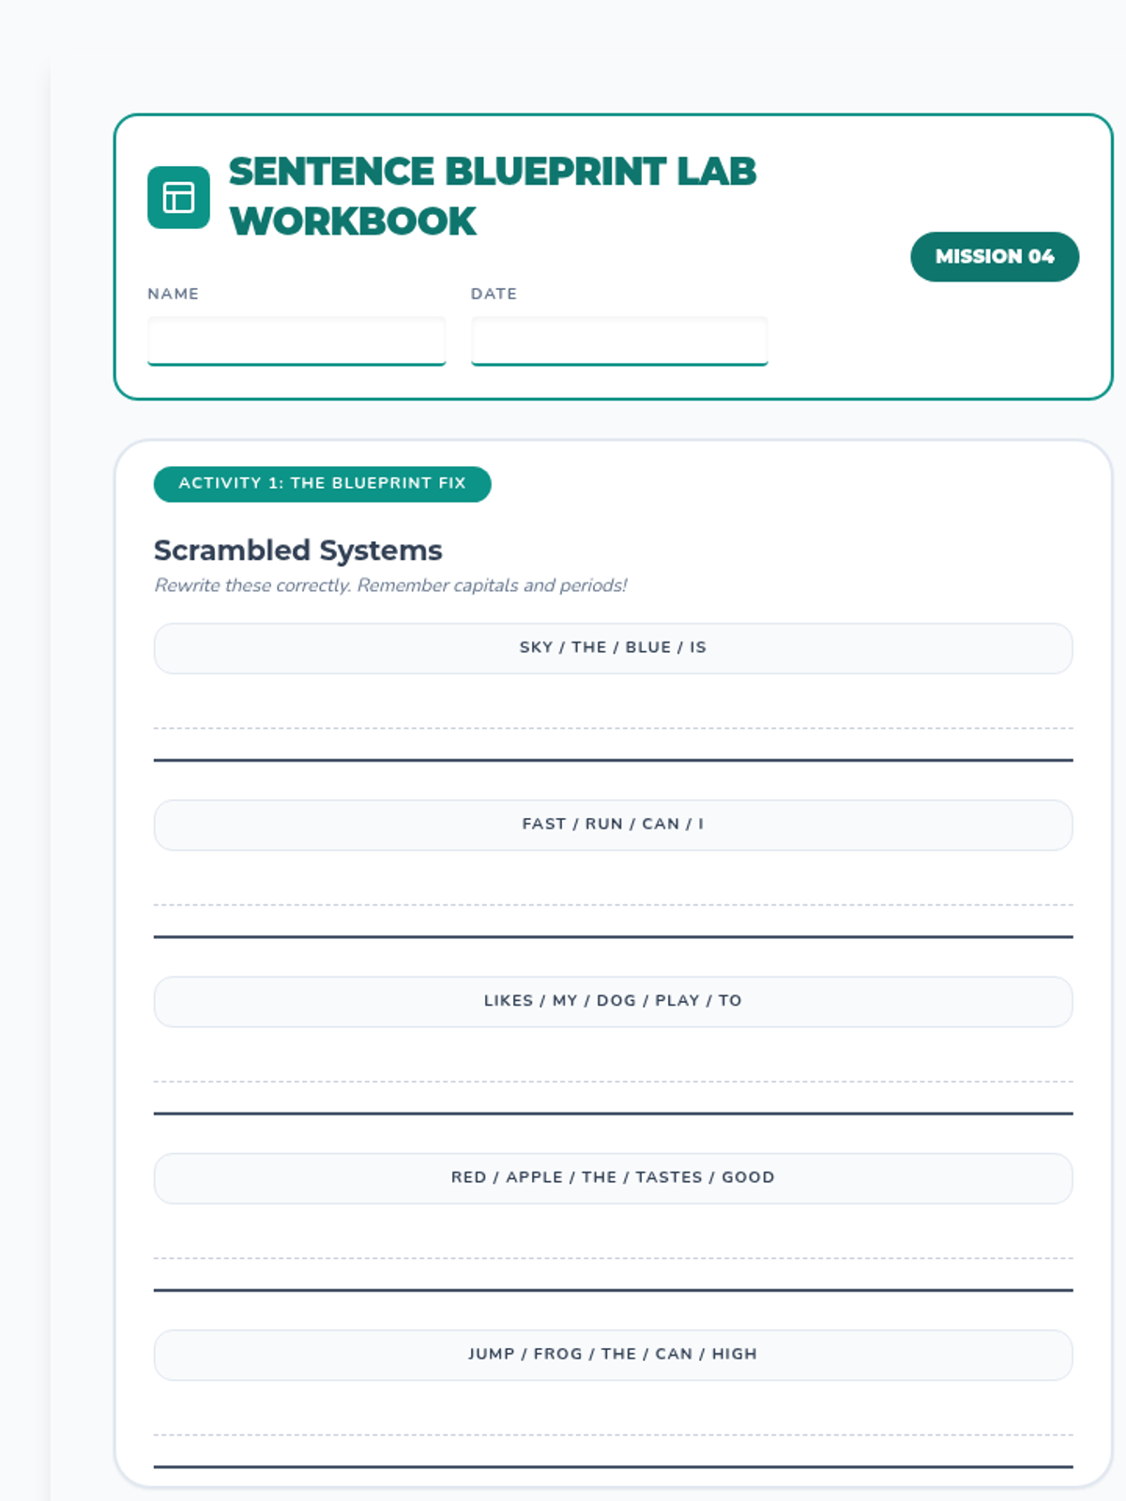Focus the Name input field
1126x1501 pixels.
point(296,341)
